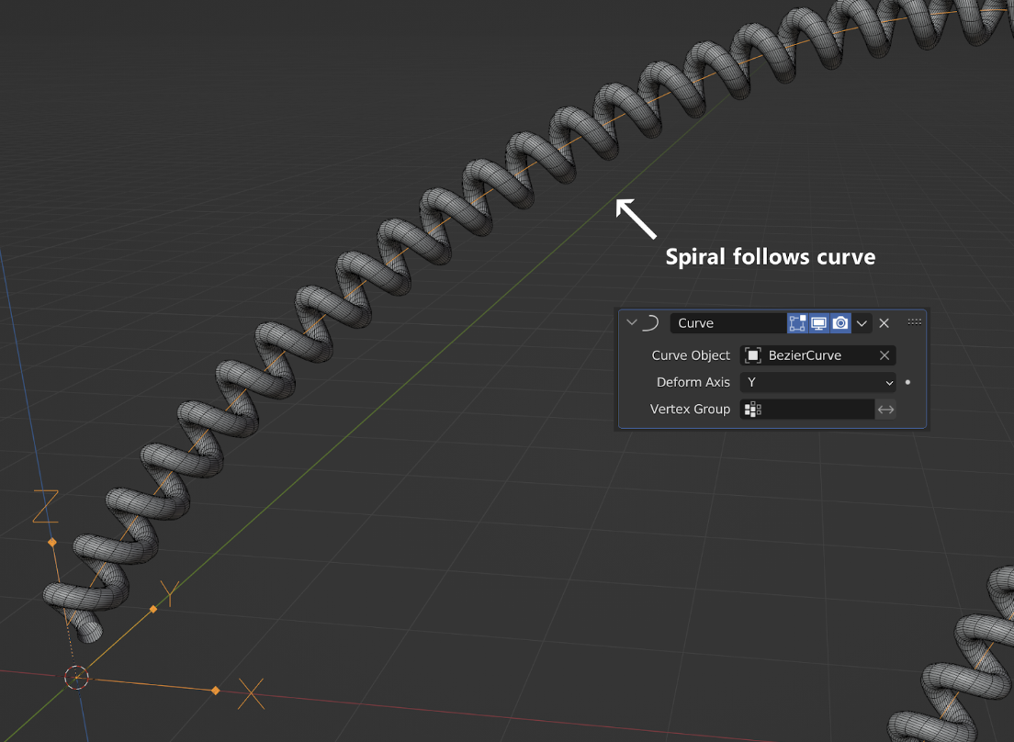Click the Deform Axis animate dot
This screenshot has height=742, width=1014.
pyautogui.click(x=908, y=383)
